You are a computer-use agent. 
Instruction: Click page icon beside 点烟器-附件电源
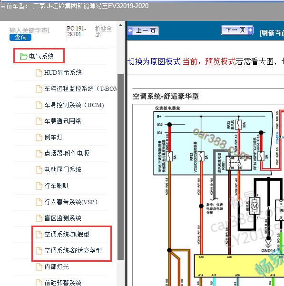click(39, 153)
